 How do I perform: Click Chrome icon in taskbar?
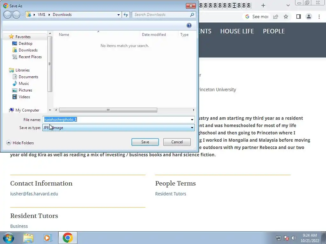click(67, 238)
